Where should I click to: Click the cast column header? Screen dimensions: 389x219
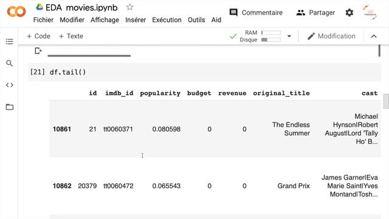point(370,93)
